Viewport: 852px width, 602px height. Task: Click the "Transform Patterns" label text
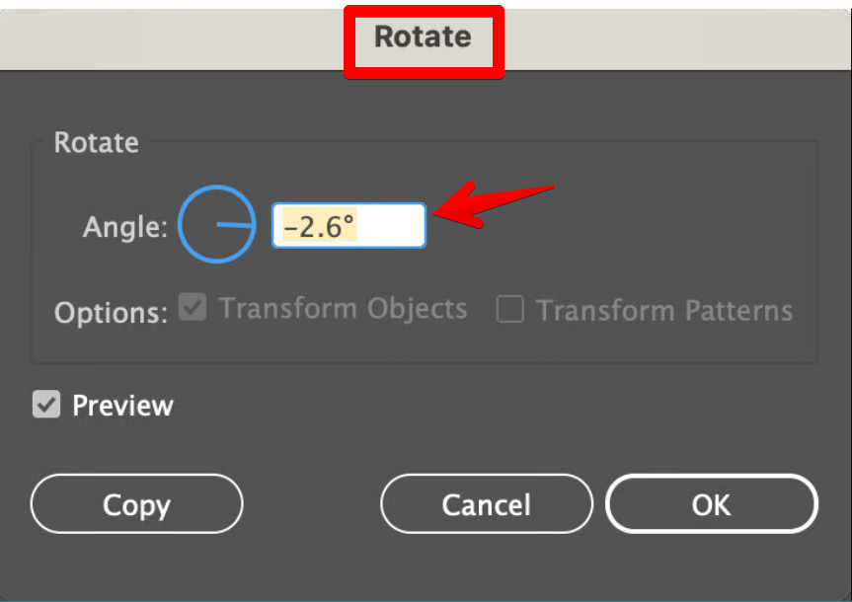point(664,311)
